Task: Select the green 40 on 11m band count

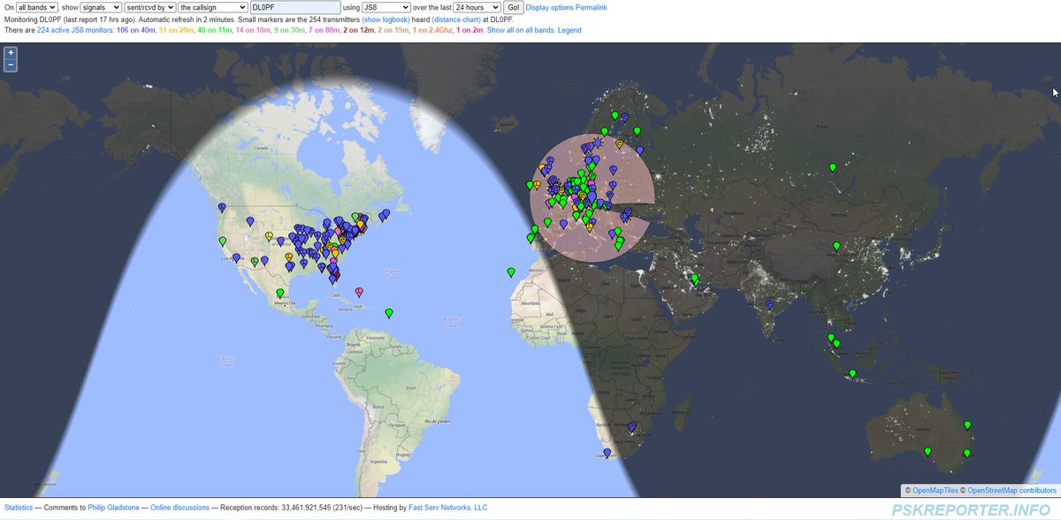Action: (211, 30)
